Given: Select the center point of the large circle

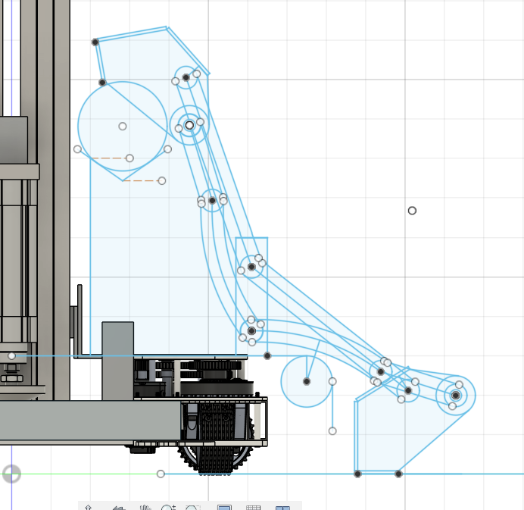Looking at the screenshot, I should (x=123, y=127).
